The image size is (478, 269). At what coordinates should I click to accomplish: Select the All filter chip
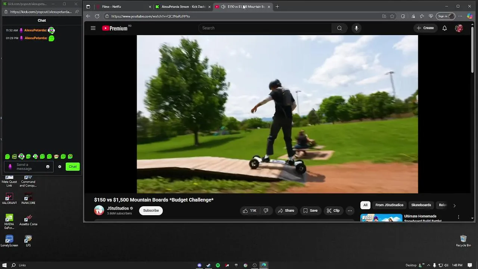tap(366, 205)
